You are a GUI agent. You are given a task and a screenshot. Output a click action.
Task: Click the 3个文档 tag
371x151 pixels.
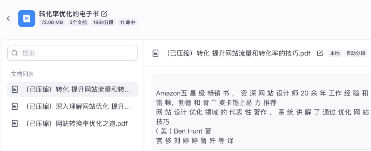[x=78, y=22]
